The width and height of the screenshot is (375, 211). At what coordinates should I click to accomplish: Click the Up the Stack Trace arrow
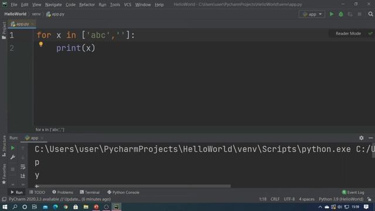(x=23, y=148)
